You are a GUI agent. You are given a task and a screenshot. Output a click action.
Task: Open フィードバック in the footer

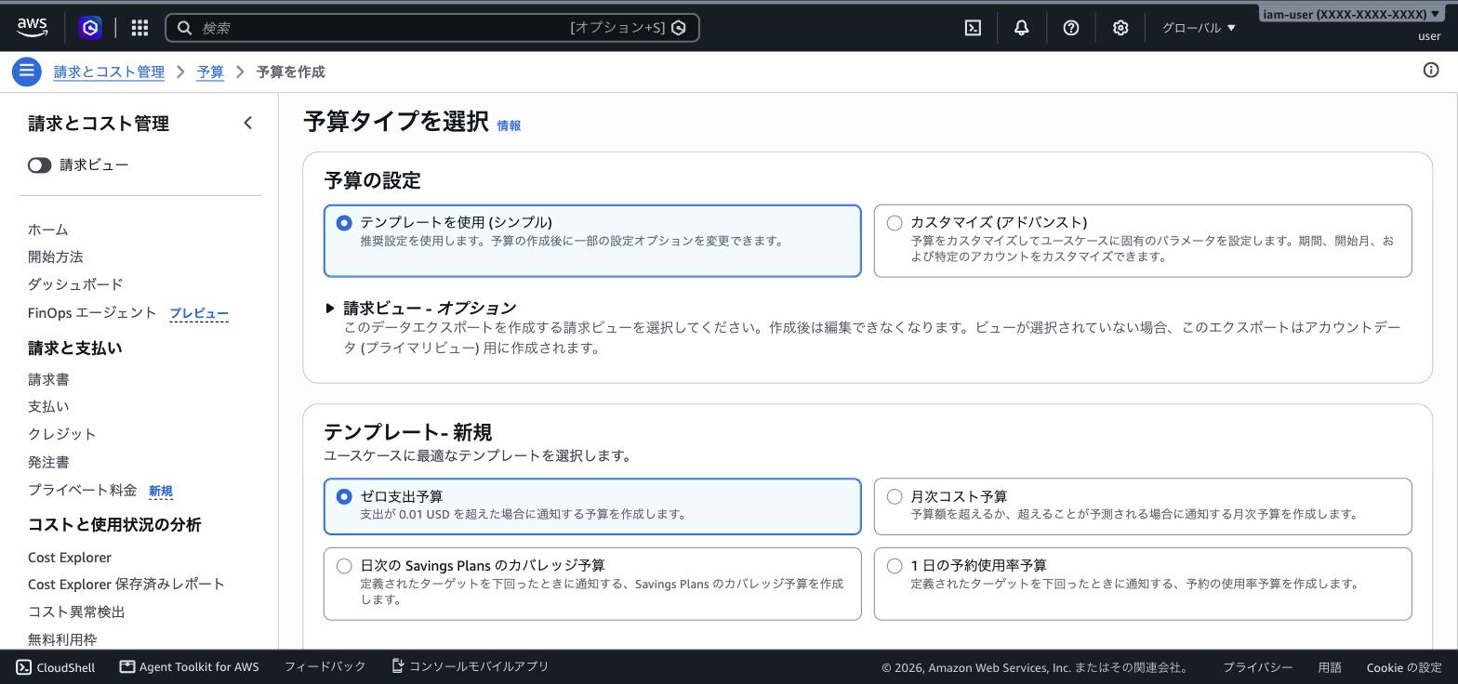pyautogui.click(x=325, y=666)
